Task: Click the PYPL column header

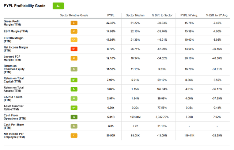Action: click(x=111, y=15)
